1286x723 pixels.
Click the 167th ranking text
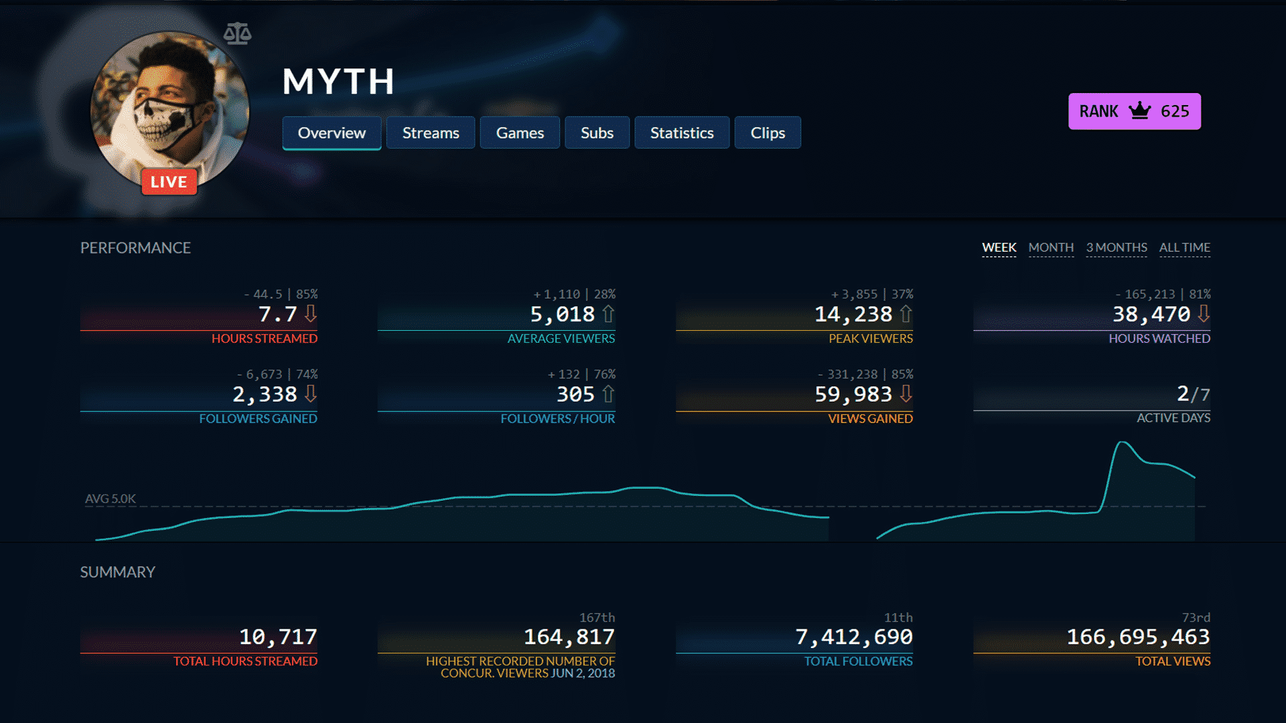[597, 617]
